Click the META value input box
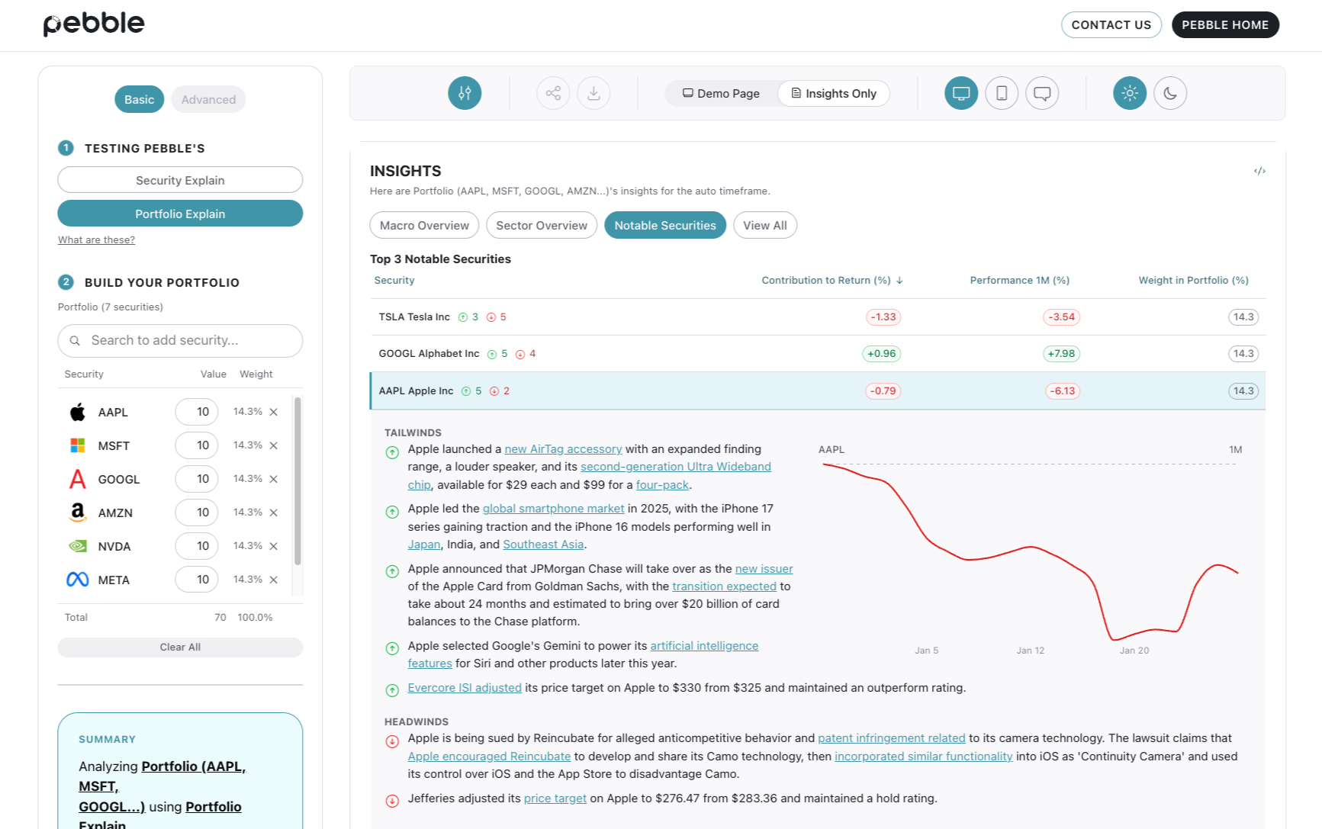The image size is (1322, 829). [x=197, y=580]
